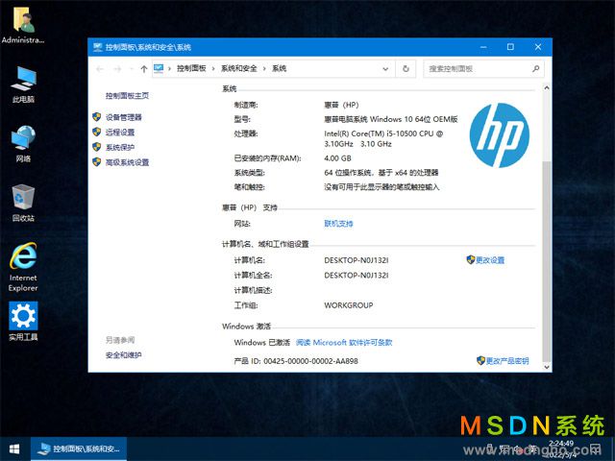Screen dimensions: 615x461
Task: Open the 联机支持 website link
Action: tap(338, 224)
